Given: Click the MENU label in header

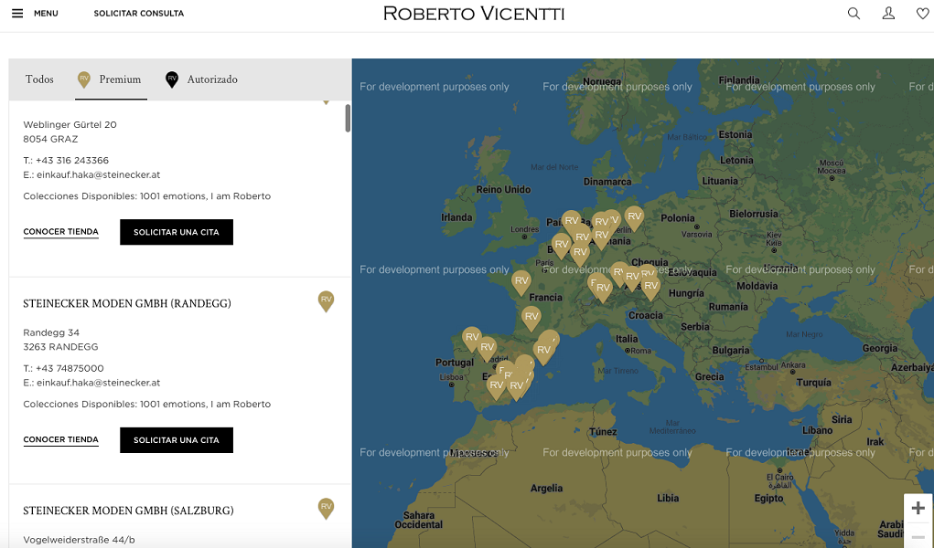Looking at the screenshot, I should point(46,13).
